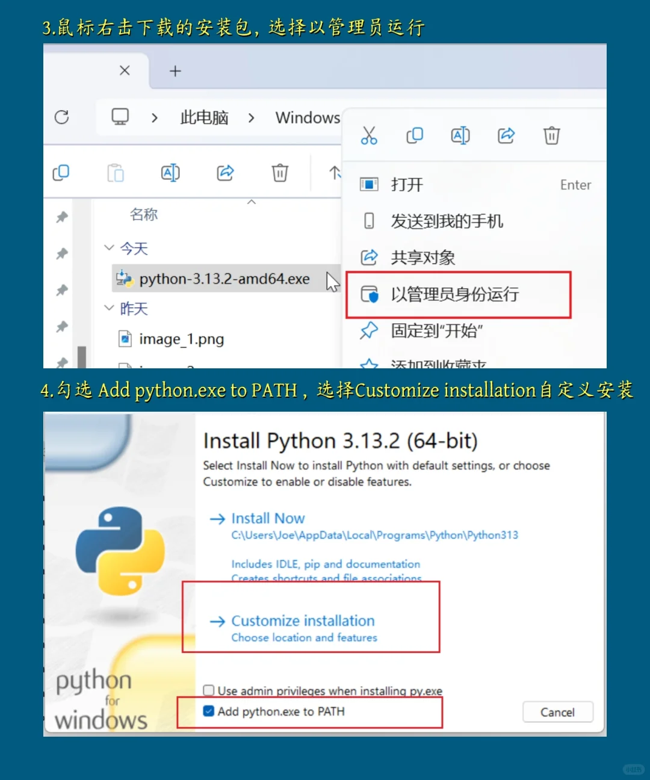Open Customize installation in the Python installer
The image size is (650, 780).
coord(303,621)
